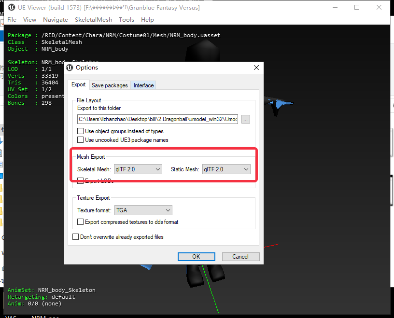Open the View menu
The width and height of the screenshot is (394, 318).
pyautogui.click(x=29, y=20)
